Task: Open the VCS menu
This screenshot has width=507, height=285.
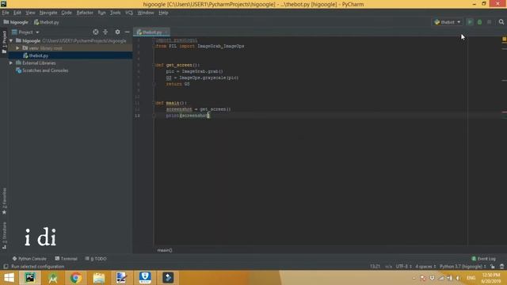Action: (x=129, y=13)
